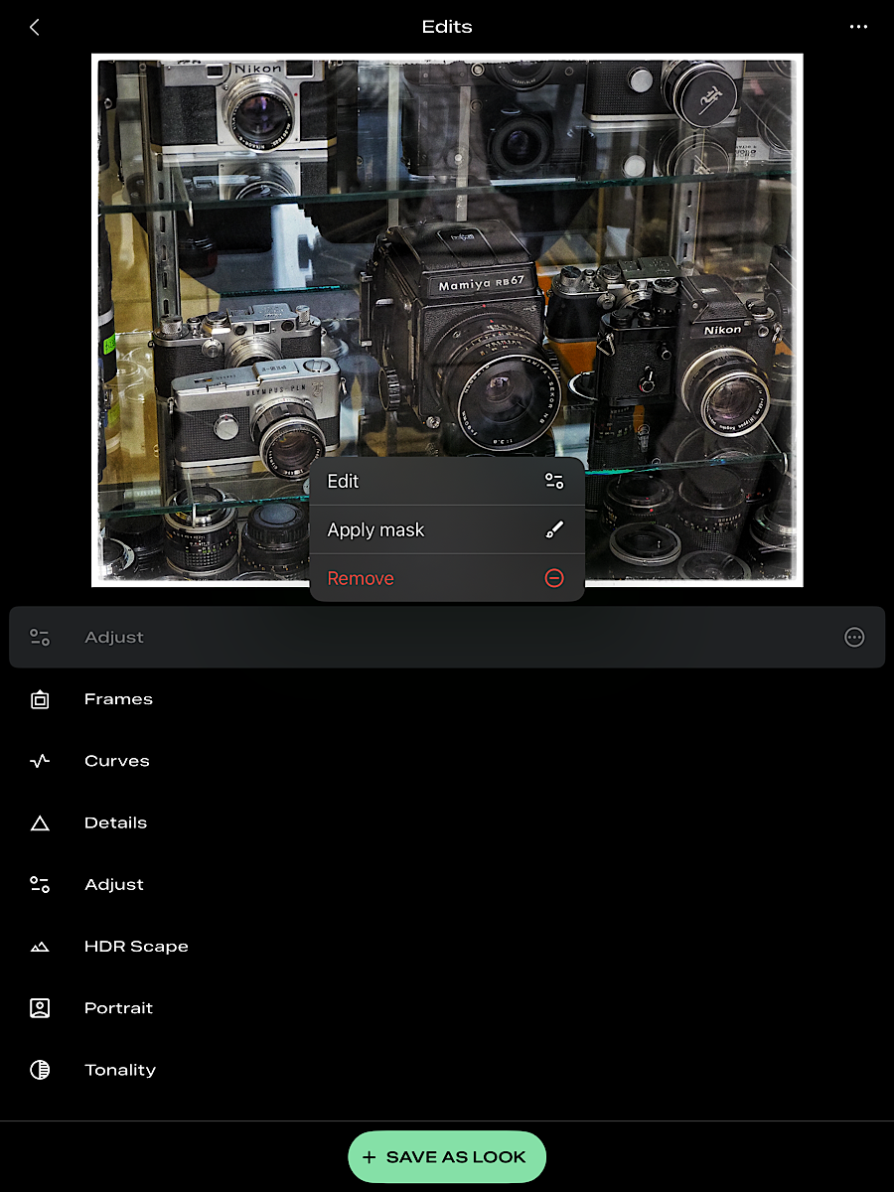Tap the SAVE AS LOOK button
The image size is (894, 1192).
click(447, 1157)
